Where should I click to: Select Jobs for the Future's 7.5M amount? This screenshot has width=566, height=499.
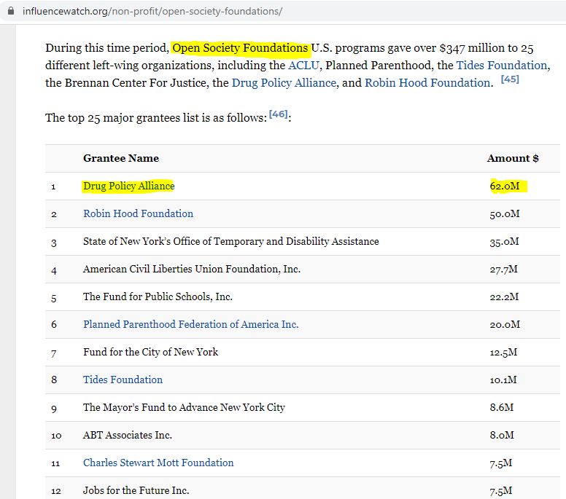501,491
